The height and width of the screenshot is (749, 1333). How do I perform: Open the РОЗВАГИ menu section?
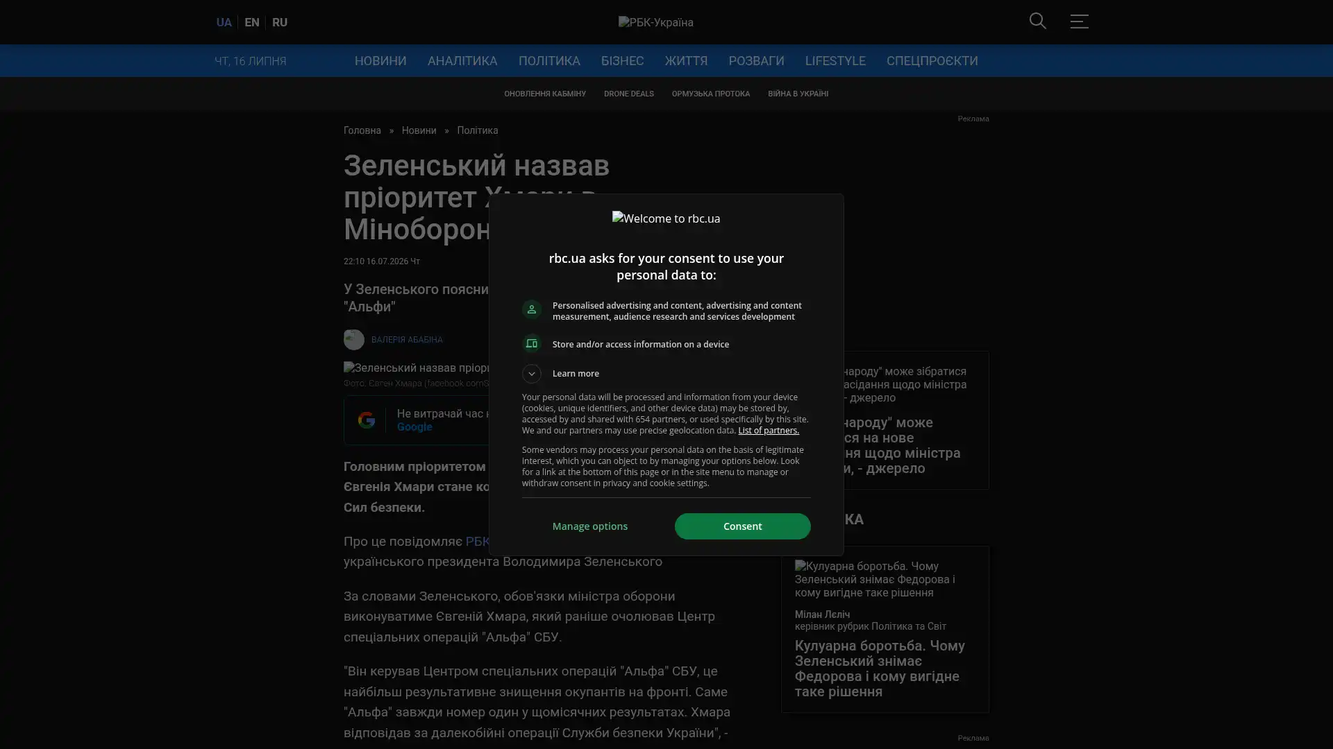coord(756,61)
